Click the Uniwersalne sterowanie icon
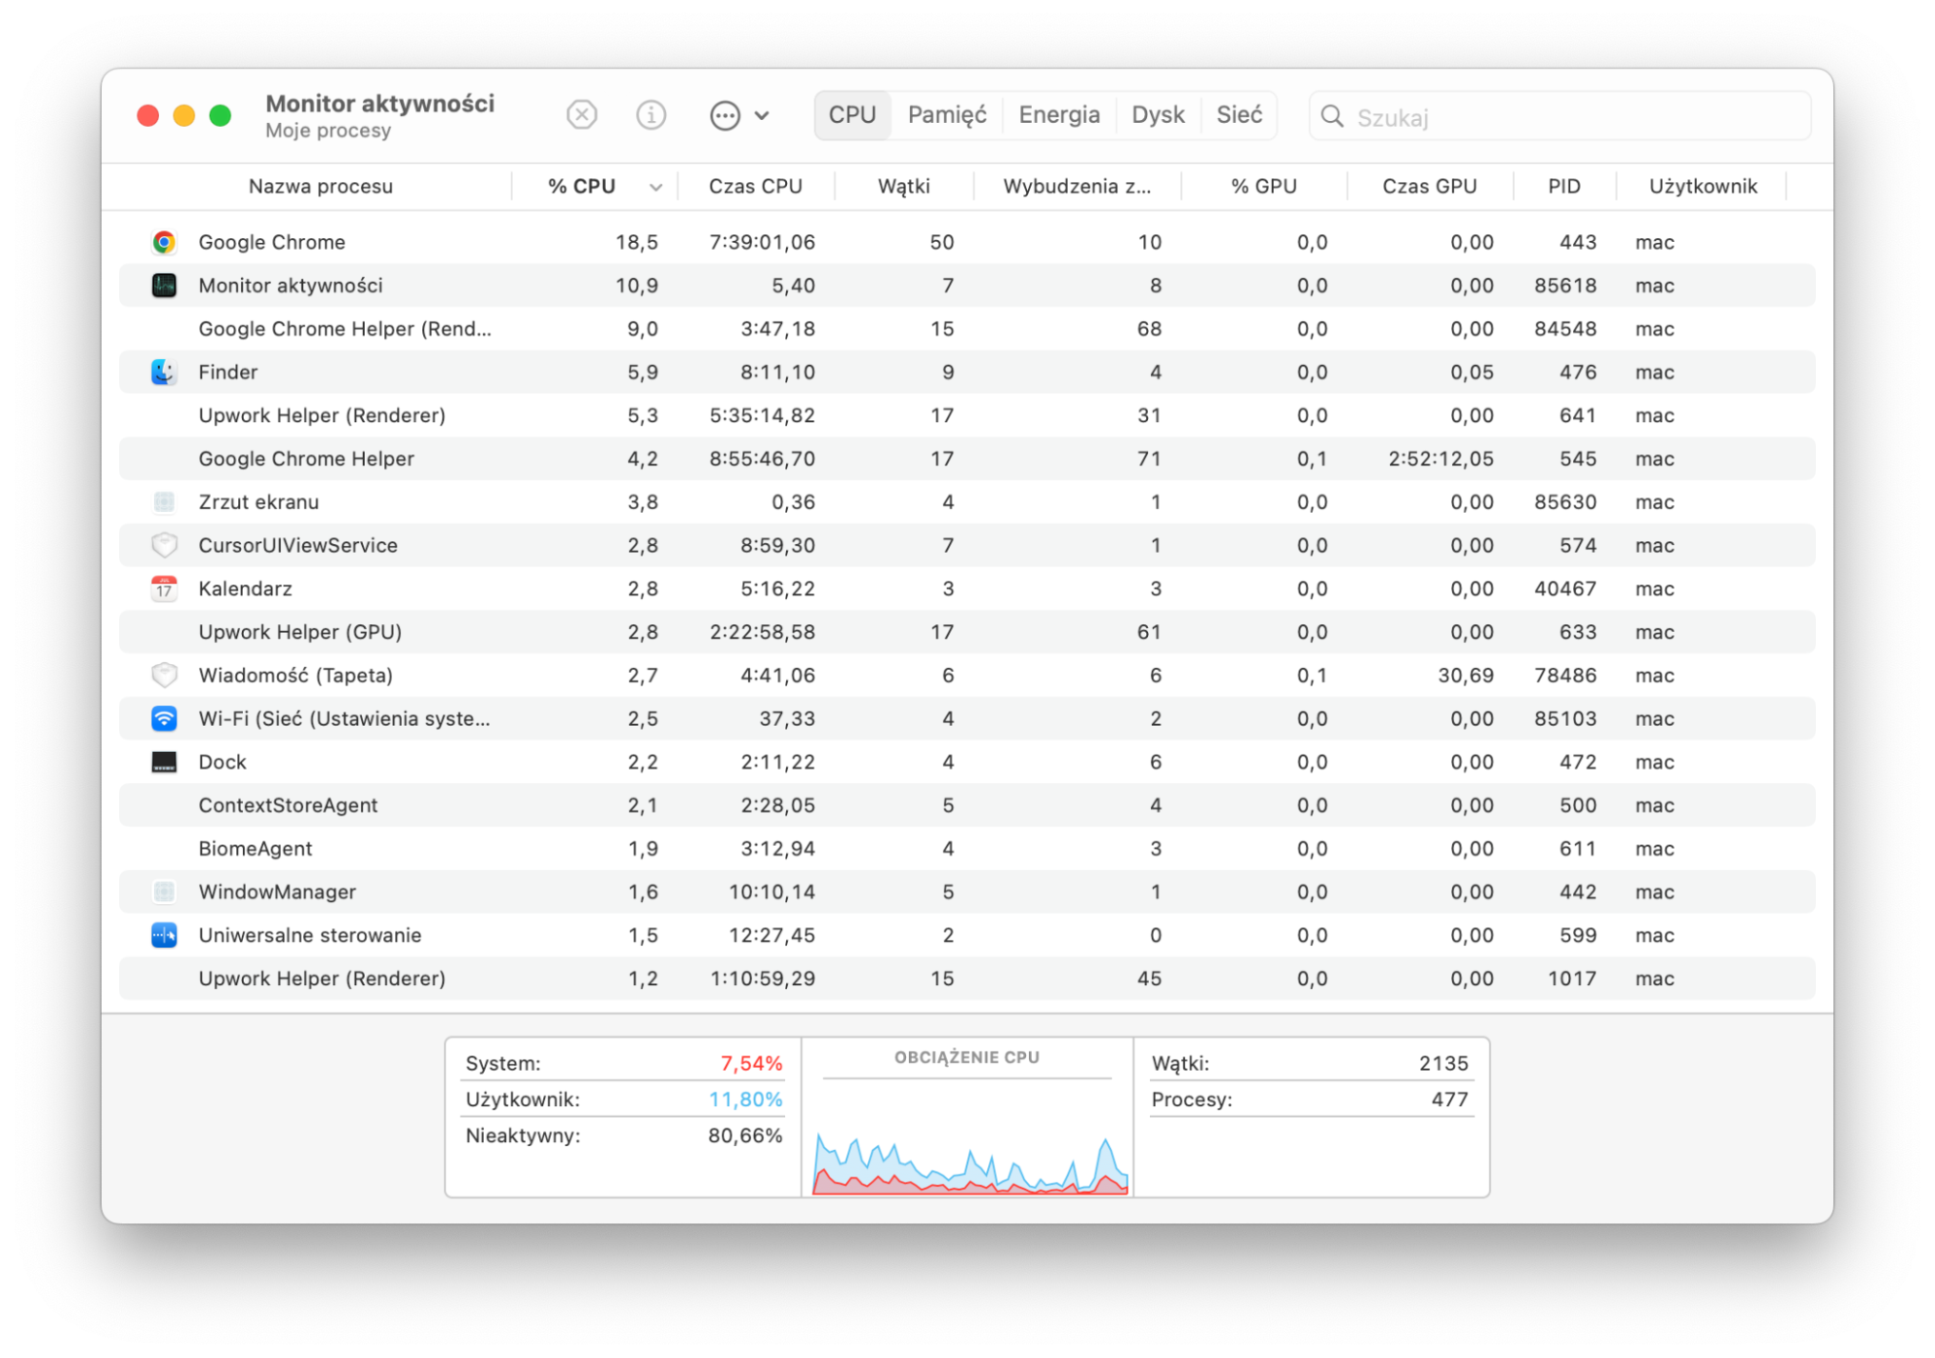Screen dimensions: 1935x1358 click(164, 935)
